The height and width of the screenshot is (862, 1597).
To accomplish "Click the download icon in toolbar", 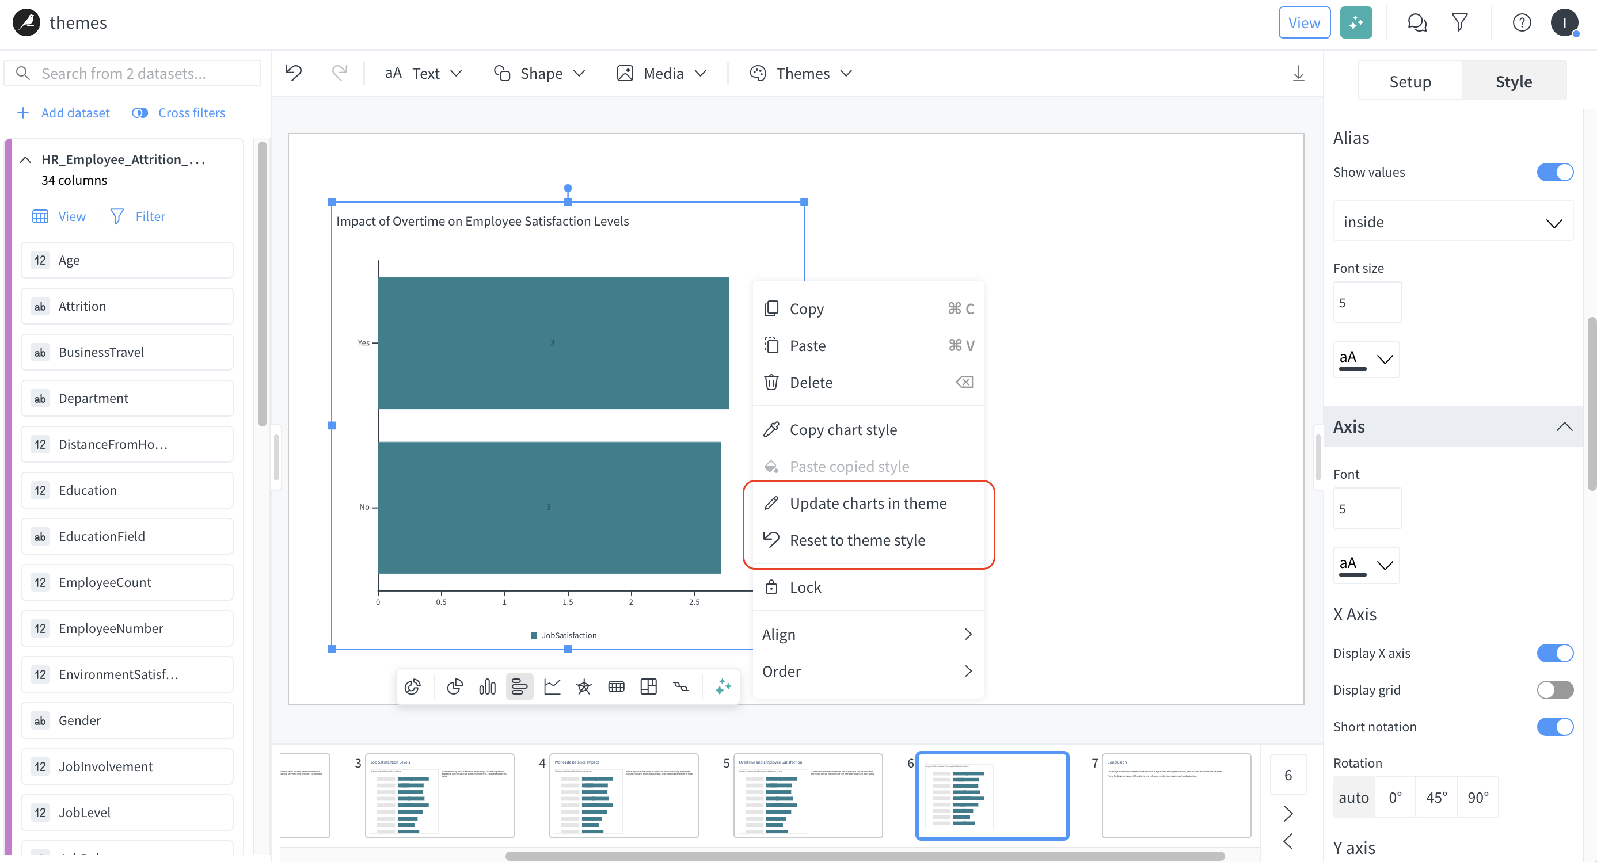I will pos(1298,73).
